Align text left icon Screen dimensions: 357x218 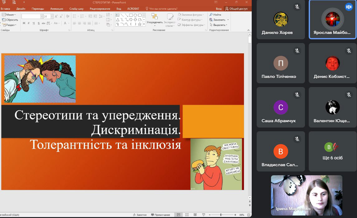[x=74, y=23]
